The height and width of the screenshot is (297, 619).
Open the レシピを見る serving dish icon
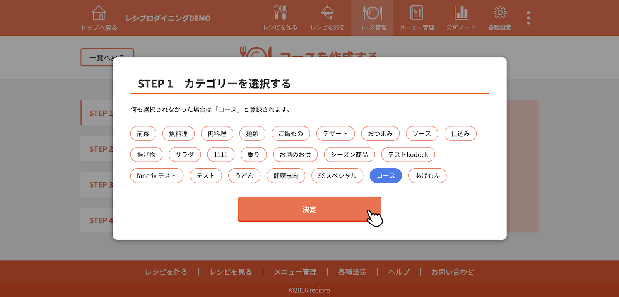point(327,13)
